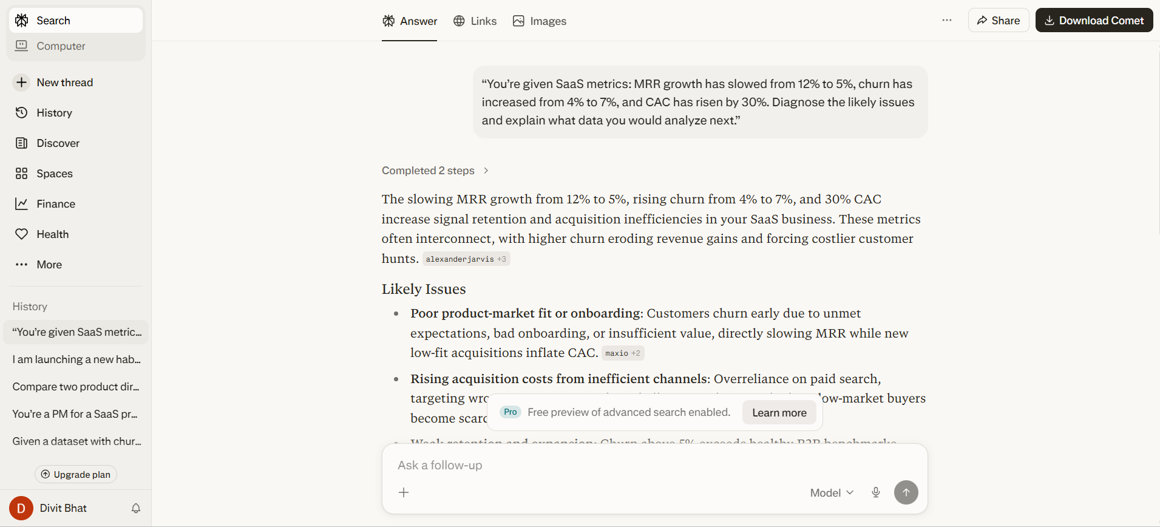
Task: Open the Discover section
Action: click(x=58, y=143)
